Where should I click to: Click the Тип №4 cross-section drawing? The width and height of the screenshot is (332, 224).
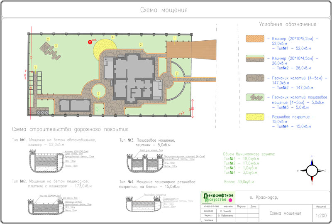144,204
